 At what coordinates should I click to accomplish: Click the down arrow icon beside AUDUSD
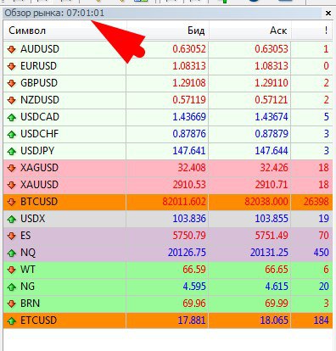pyautogui.click(x=11, y=49)
